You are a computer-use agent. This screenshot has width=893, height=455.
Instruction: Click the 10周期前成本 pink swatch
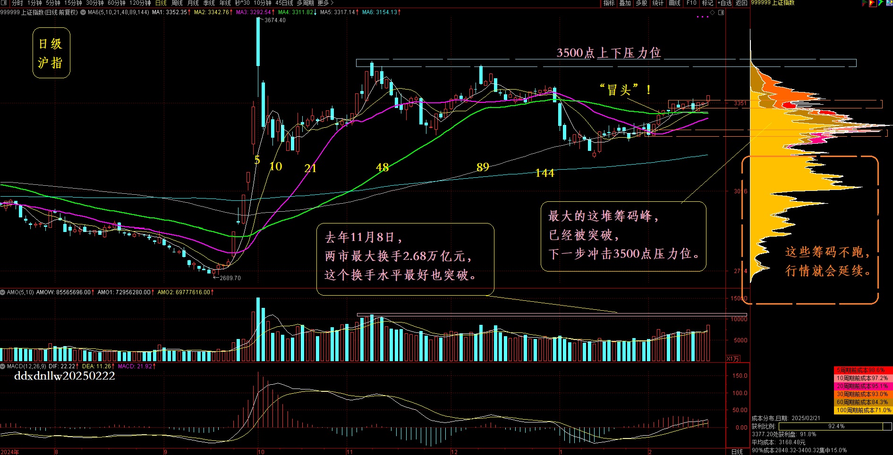(x=863, y=378)
